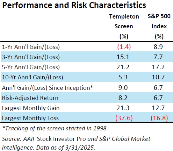Select the 3-Yr Ann'l Gain/(Loss) row label

coord(31,57)
